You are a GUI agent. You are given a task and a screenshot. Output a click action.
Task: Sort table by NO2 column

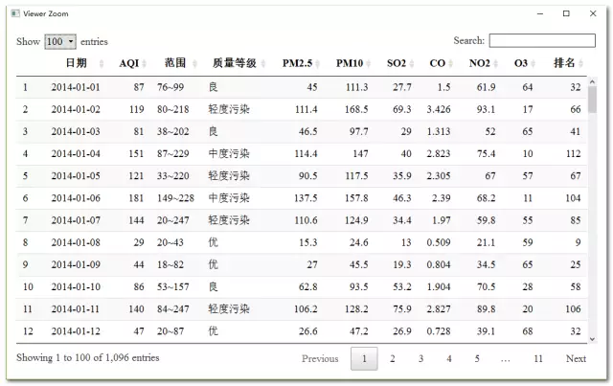pyautogui.click(x=480, y=63)
